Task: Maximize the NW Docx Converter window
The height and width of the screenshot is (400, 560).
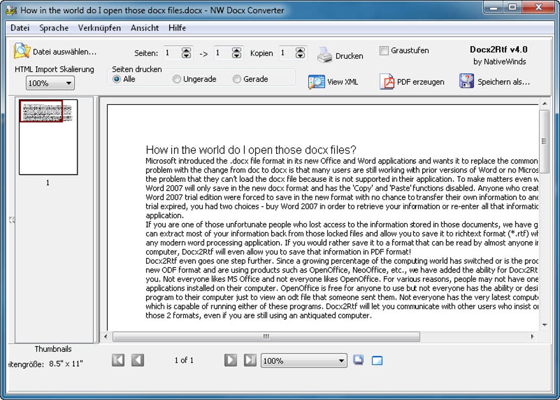Action: pos(512,7)
